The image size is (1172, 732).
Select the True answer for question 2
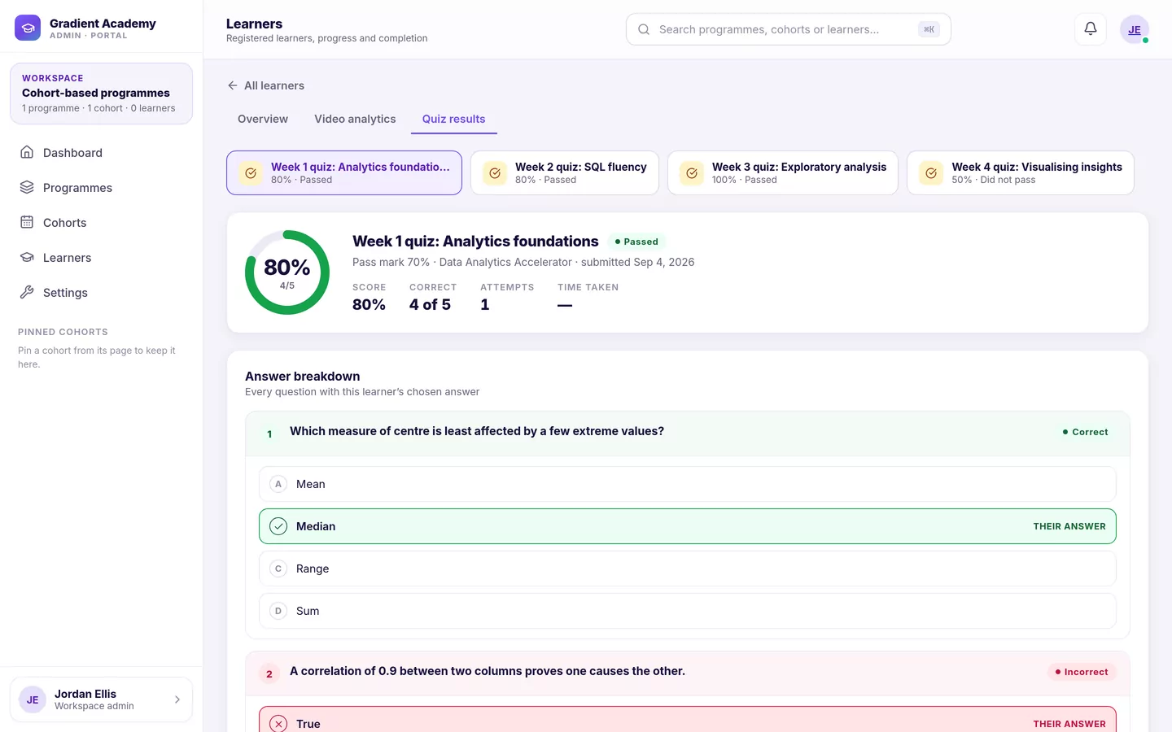coord(688,720)
